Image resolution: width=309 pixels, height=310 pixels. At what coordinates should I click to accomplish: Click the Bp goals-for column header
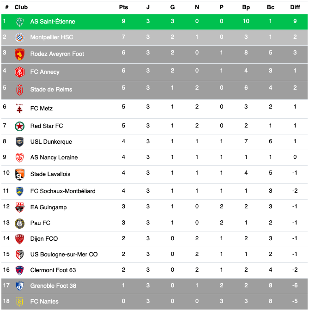pyautogui.click(x=246, y=7)
